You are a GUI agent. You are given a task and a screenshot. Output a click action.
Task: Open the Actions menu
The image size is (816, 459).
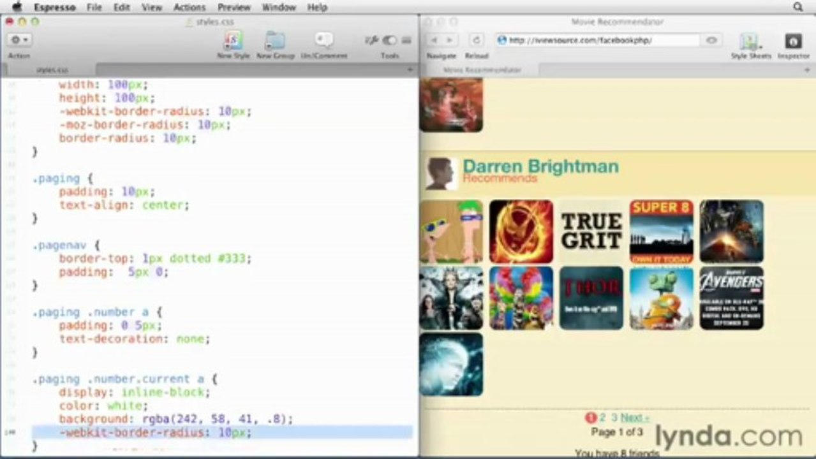tap(189, 7)
